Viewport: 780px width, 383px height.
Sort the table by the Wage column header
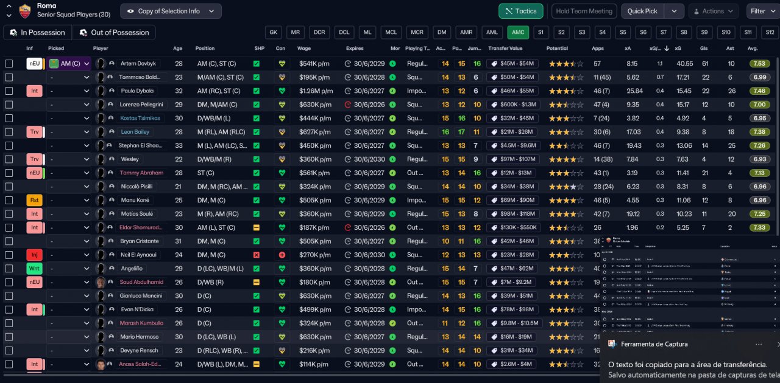304,49
